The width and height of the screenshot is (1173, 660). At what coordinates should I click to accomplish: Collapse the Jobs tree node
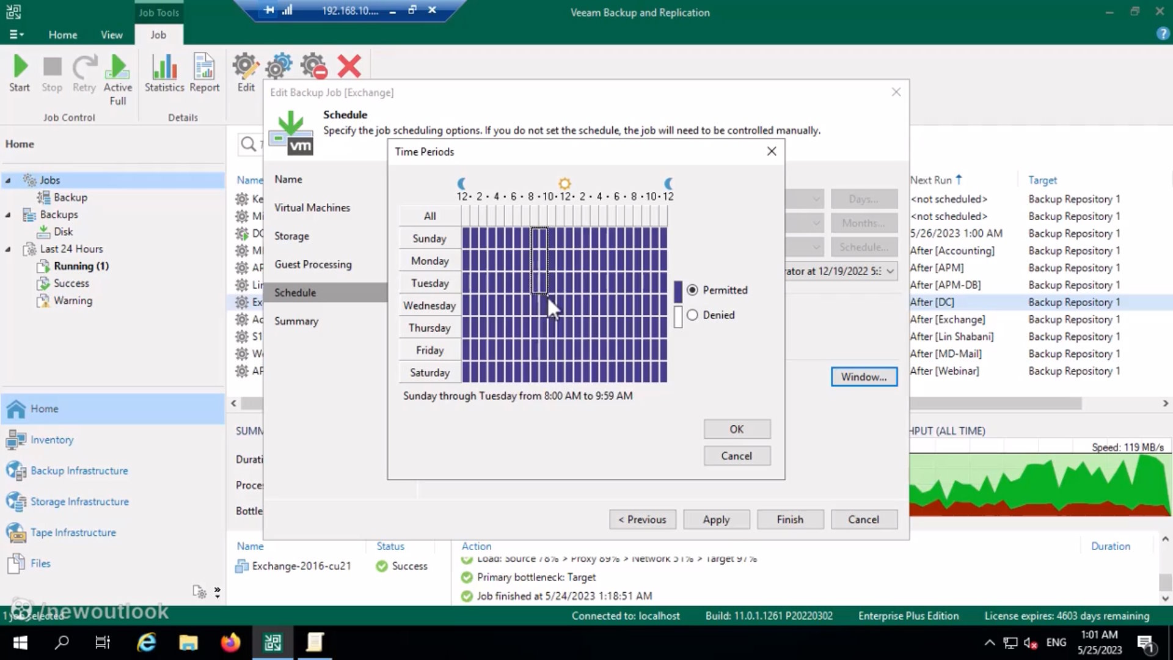point(8,180)
